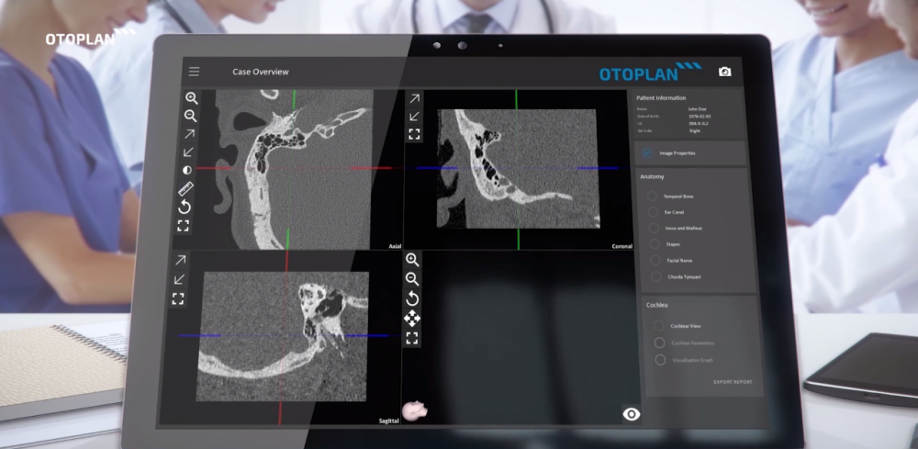
Task: Zoom in on the Axial view
Action: click(191, 98)
